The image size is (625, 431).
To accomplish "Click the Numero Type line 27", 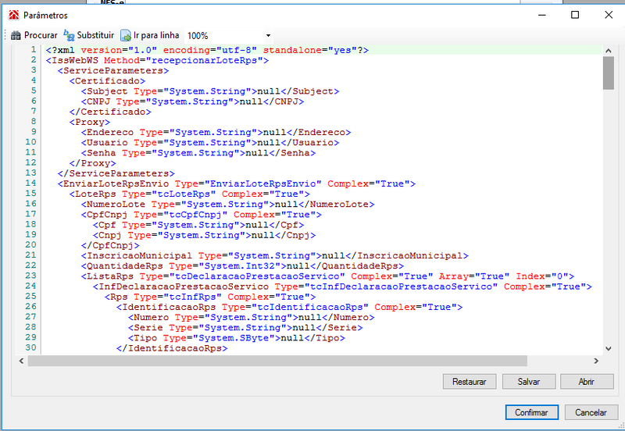I will tap(251, 318).
